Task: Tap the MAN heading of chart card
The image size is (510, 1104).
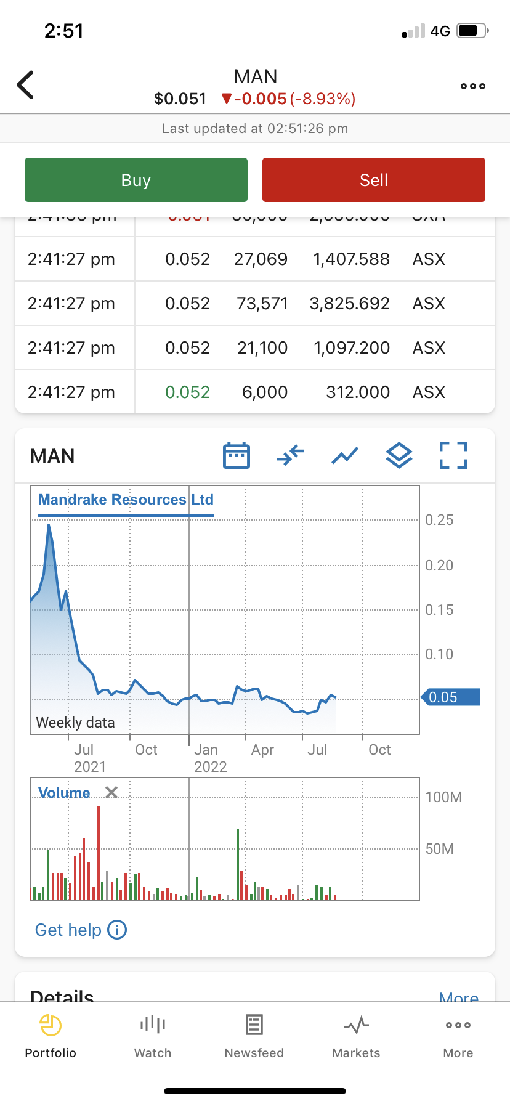Action: pos(52,456)
